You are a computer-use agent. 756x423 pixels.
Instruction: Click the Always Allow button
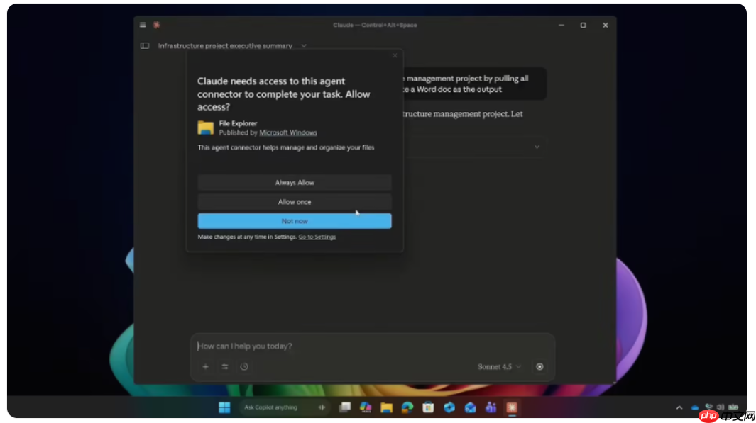295,183
